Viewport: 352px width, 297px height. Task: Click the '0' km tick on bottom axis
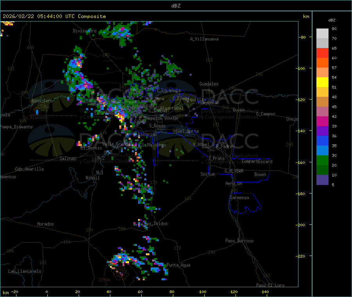pos(47,292)
